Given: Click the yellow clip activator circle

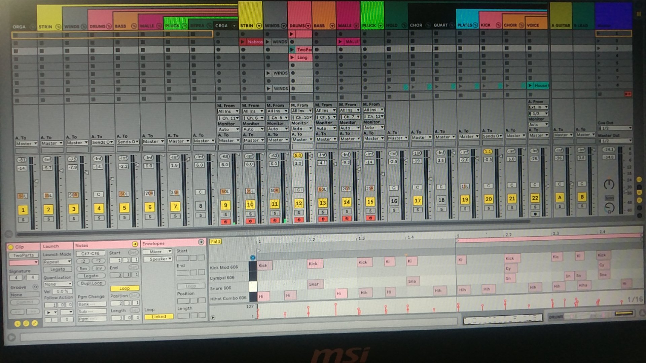Looking at the screenshot, I should tap(10, 247).
